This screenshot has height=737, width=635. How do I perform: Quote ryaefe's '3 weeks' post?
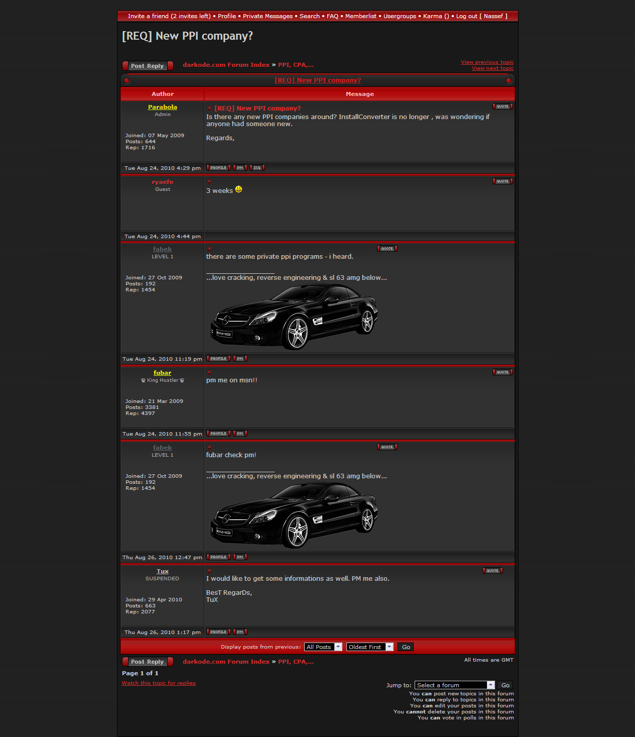click(x=502, y=181)
